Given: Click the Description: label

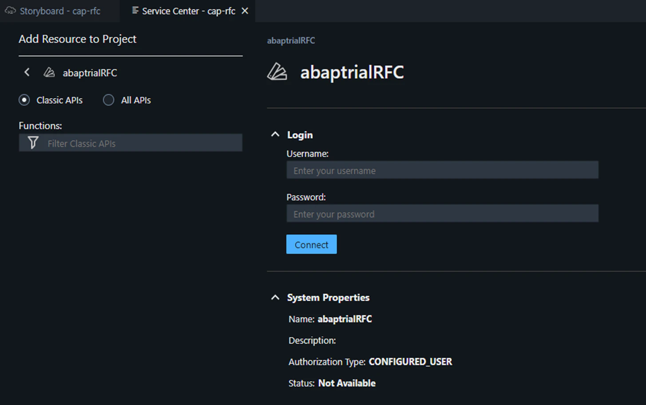Looking at the screenshot, I should (312, 341).
